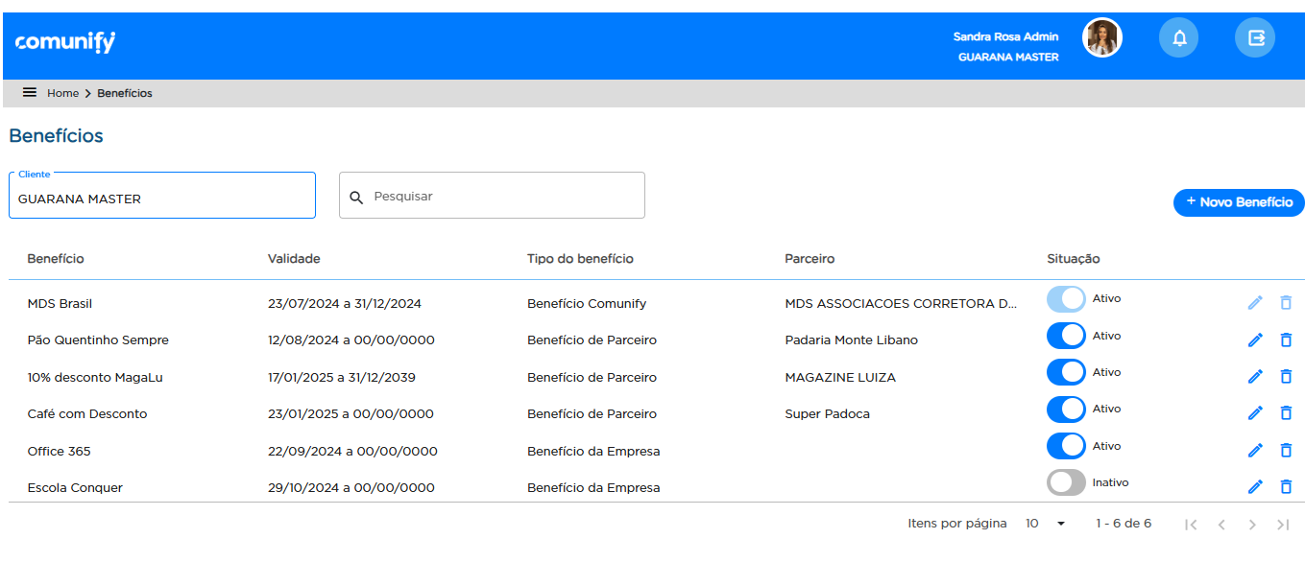Edit the Pão Quentinho Sempre benefit
Viewport: 1305px width, 562px height.
(x=1254, y=340)
